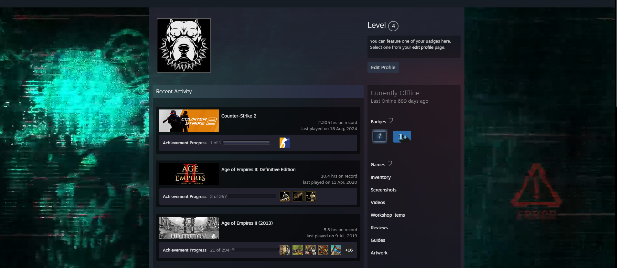Click the '5.3 hrs on record' text
The image size is (617, 268).
click(x=340, y=230)
